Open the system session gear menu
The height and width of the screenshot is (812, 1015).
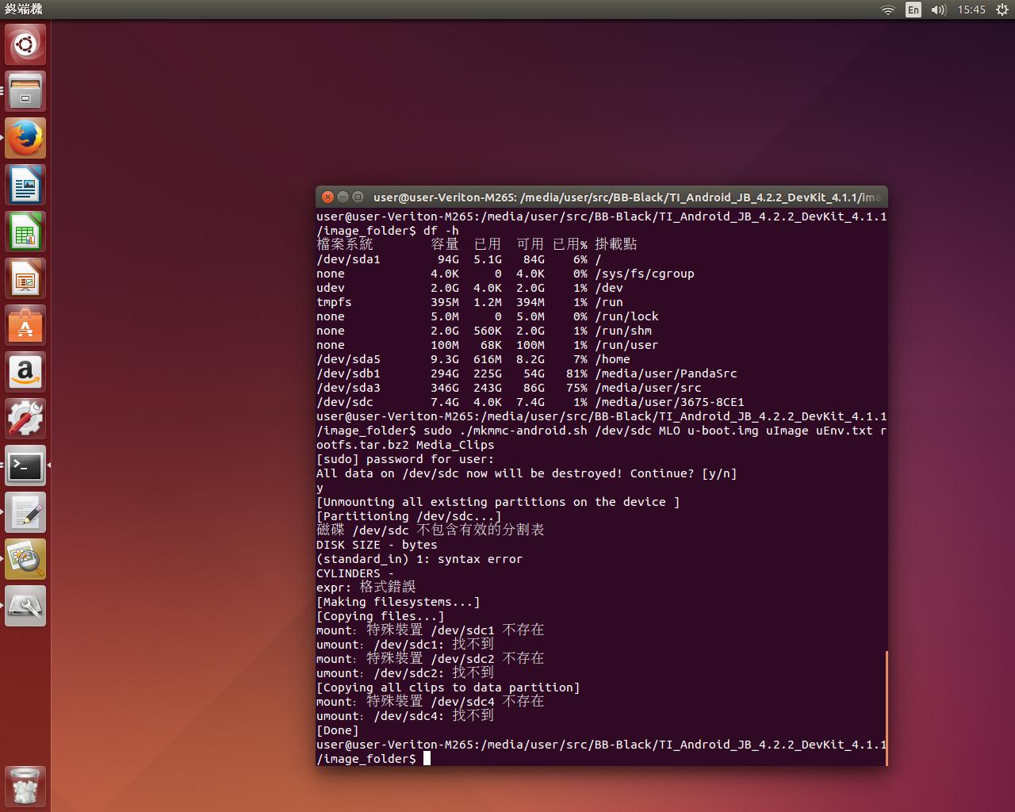[1002, 10]
